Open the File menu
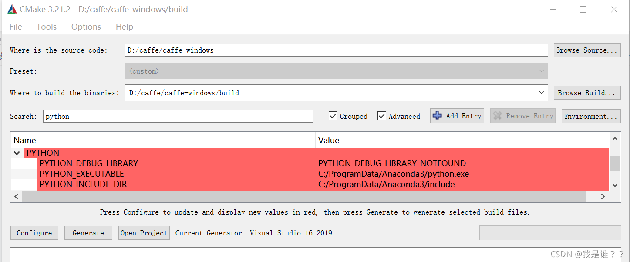 point(16,27)
